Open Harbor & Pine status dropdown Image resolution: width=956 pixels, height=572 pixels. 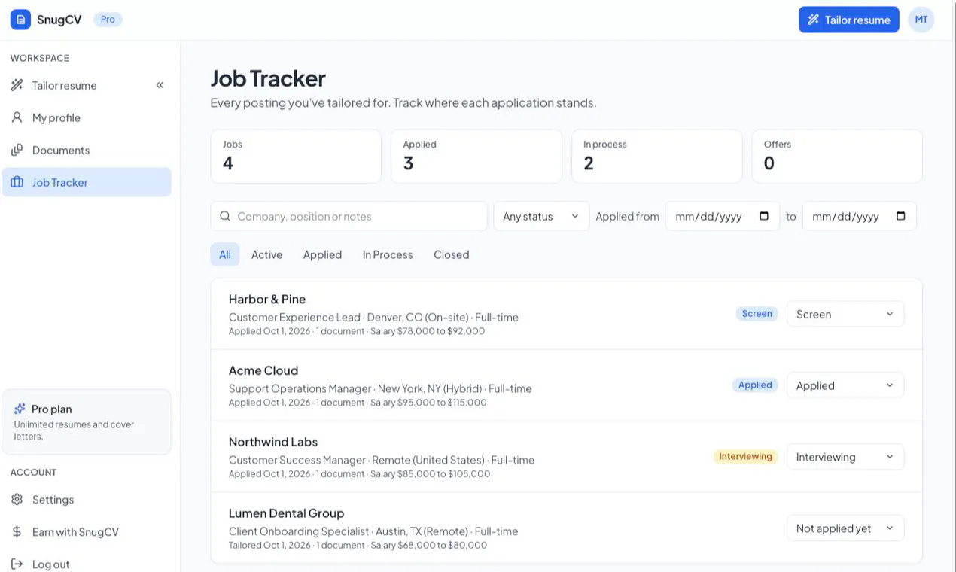[845, 314]
